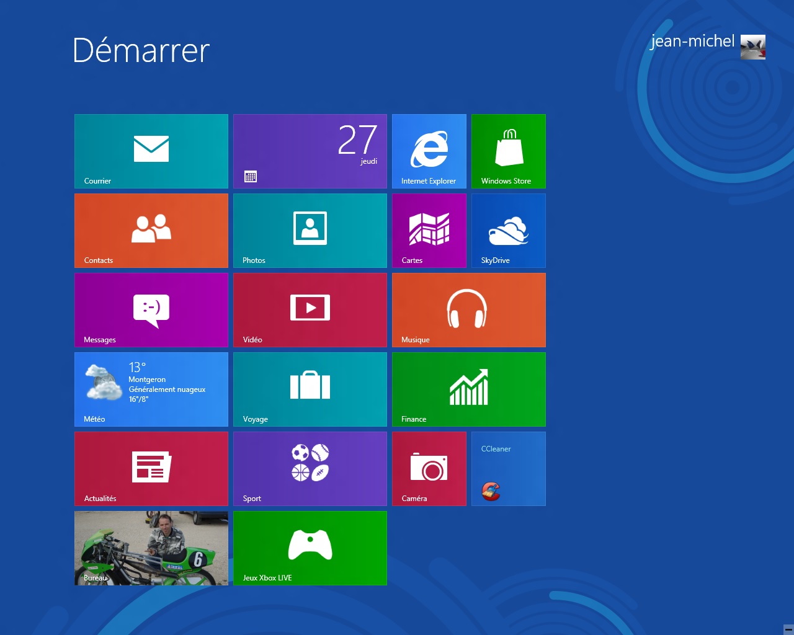
Task: Open the Vidéo tile
Action: coord(310,310)
